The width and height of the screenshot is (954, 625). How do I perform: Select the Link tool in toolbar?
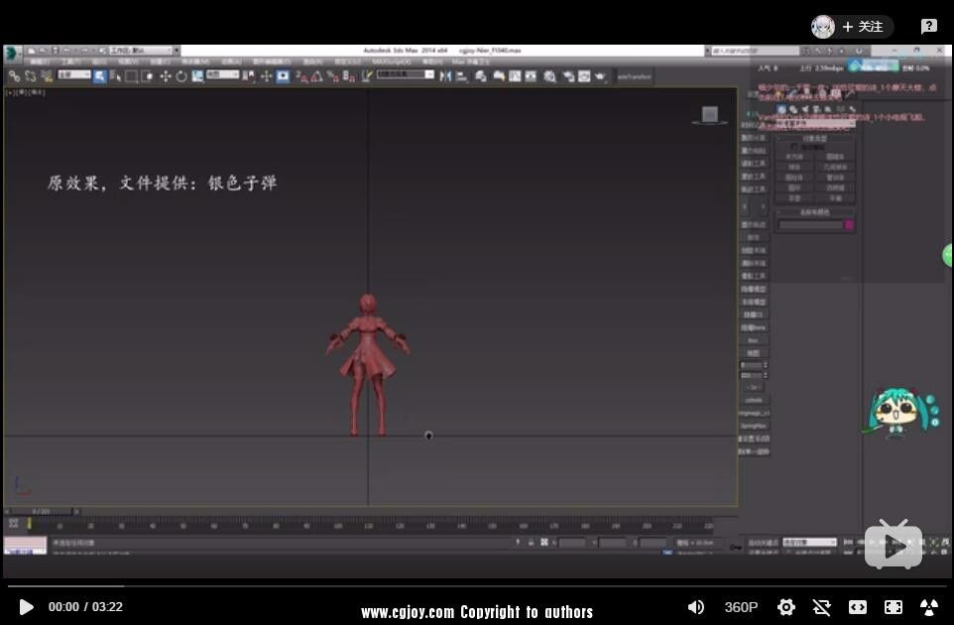[14, 76]
